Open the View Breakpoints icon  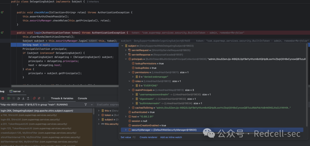34,98
